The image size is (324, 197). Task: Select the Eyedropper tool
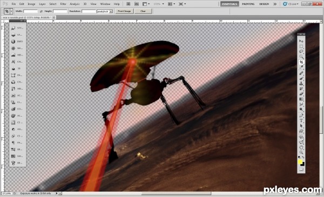pos(301,67)
